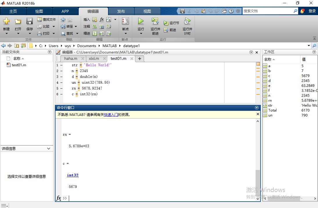Click the up one level folder icon
The image size is (318, 208).
17,46
